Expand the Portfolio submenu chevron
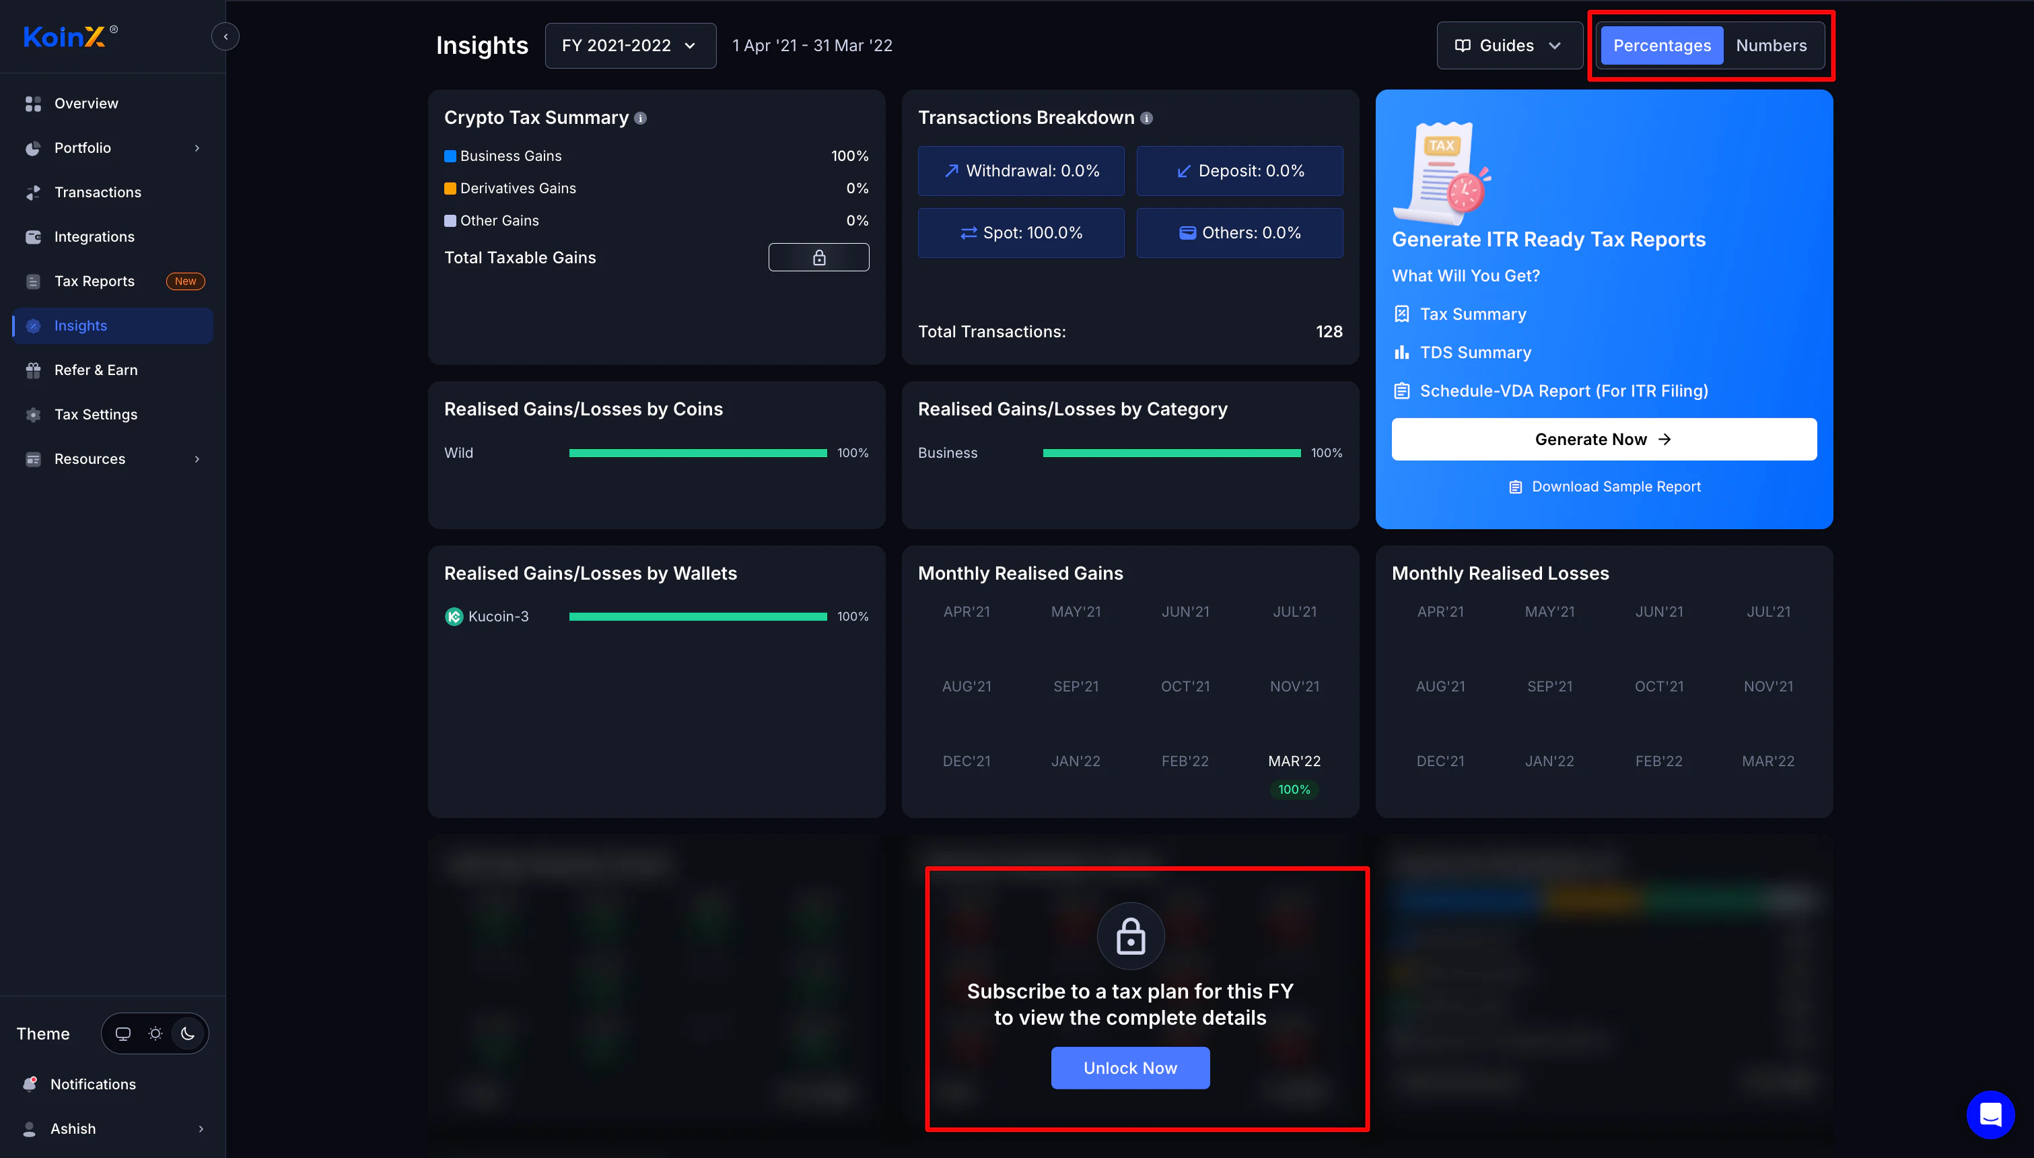The height and width of the screenshot is (1158, 2034). pyautogui.click(x=197, y=148)
